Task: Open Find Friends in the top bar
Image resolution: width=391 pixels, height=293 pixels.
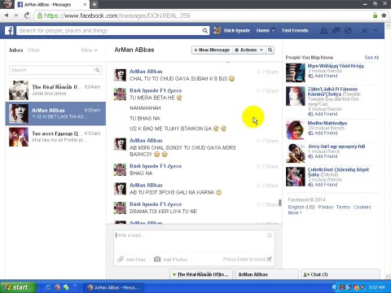Action: (295, 30)
